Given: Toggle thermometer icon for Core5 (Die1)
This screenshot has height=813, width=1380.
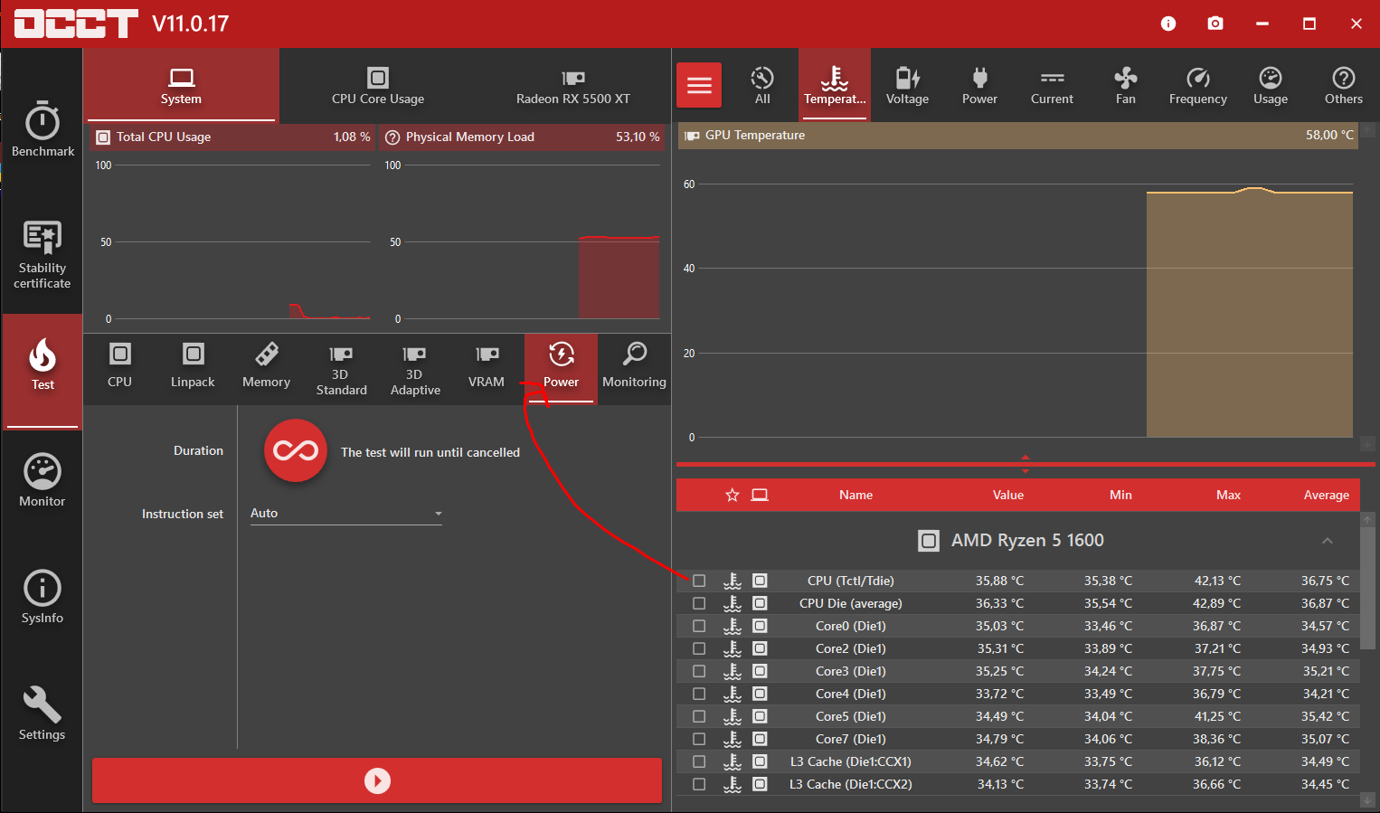Looking at the screenshot, I should coord(733,716).
